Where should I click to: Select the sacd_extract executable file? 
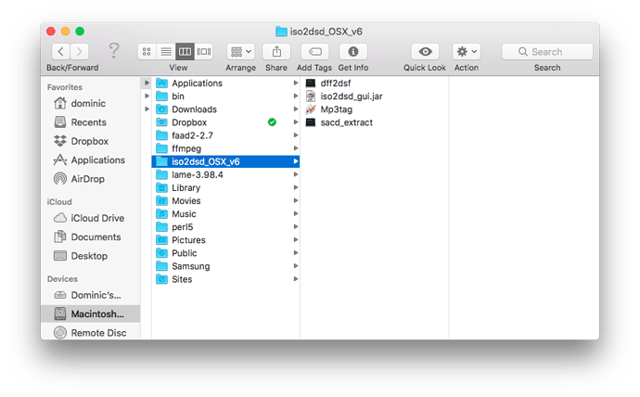375,122
